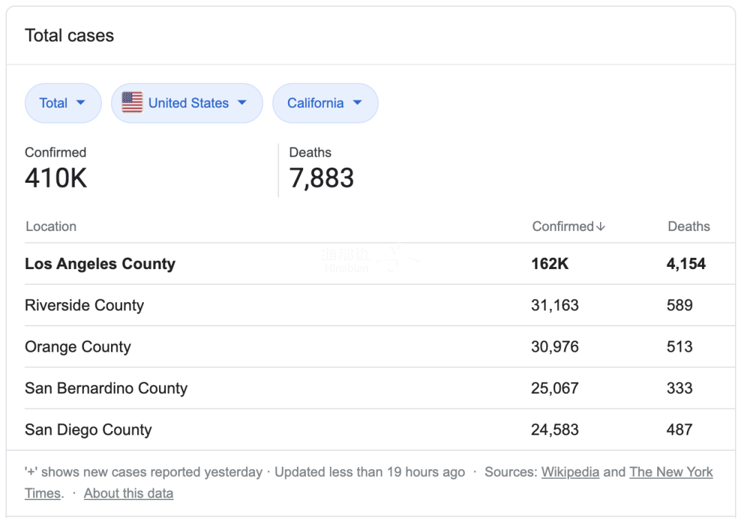Select the San Bernardino County row
This screenshot has width=744, height=518.
[380, 388]
